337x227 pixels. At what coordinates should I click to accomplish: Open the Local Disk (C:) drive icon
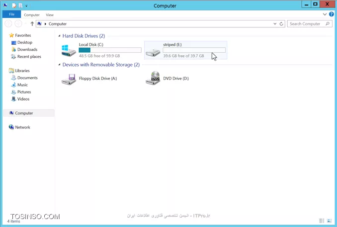pyautogui.click(x=69, y=51)
